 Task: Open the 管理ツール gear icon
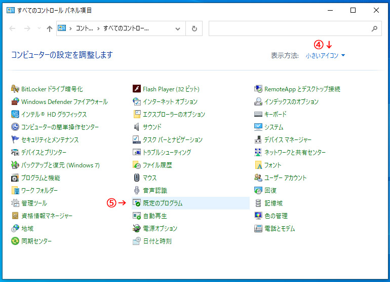(15, 203)
